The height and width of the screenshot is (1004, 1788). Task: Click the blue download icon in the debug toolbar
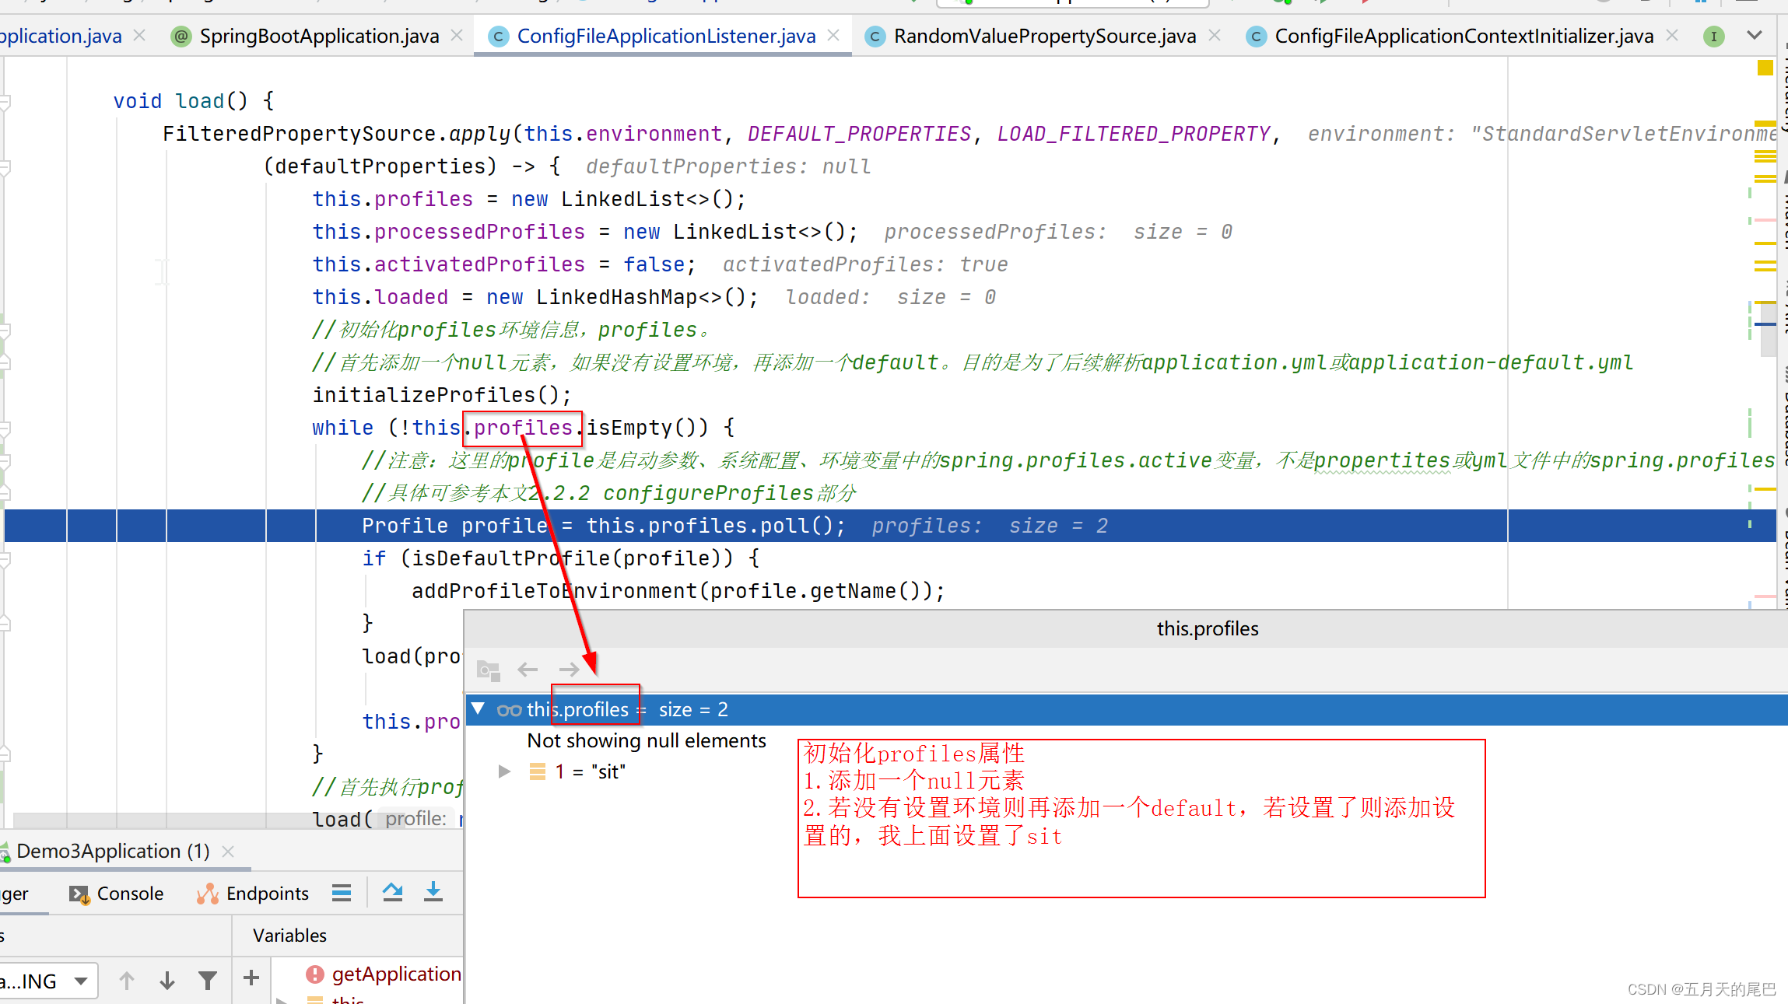[433, 892]
